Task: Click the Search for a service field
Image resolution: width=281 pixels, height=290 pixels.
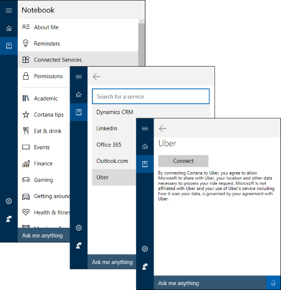Action: pyautogui.click(x=151, y=96)
